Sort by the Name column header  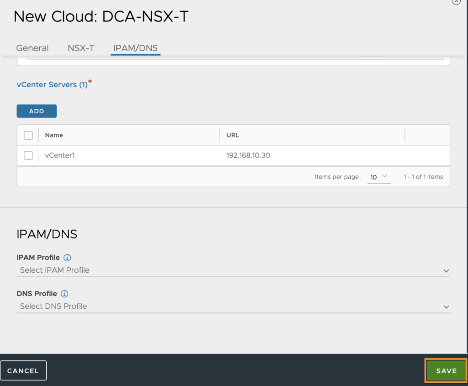click(54, 135)
